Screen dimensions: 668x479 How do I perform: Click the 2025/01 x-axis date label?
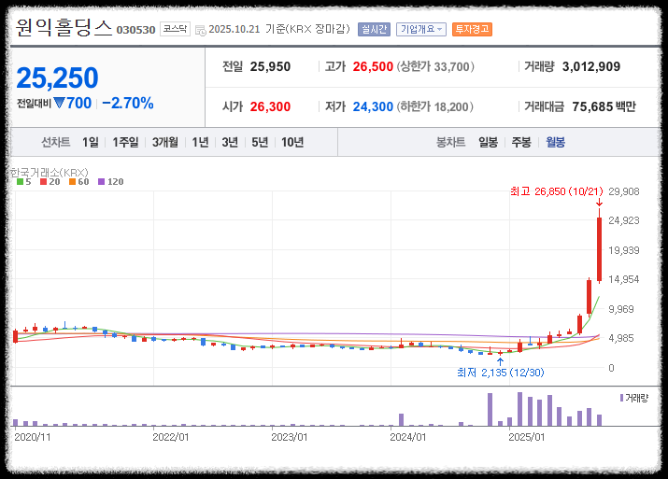pyautogui.click(x=526, y=437)
